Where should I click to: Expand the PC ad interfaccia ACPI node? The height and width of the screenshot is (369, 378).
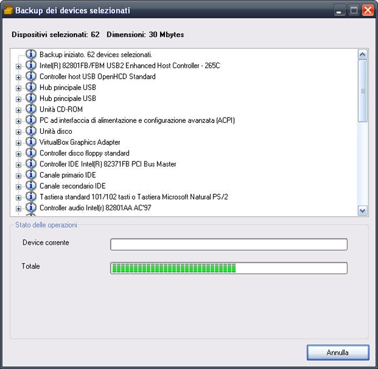click(x=18, y=121)
